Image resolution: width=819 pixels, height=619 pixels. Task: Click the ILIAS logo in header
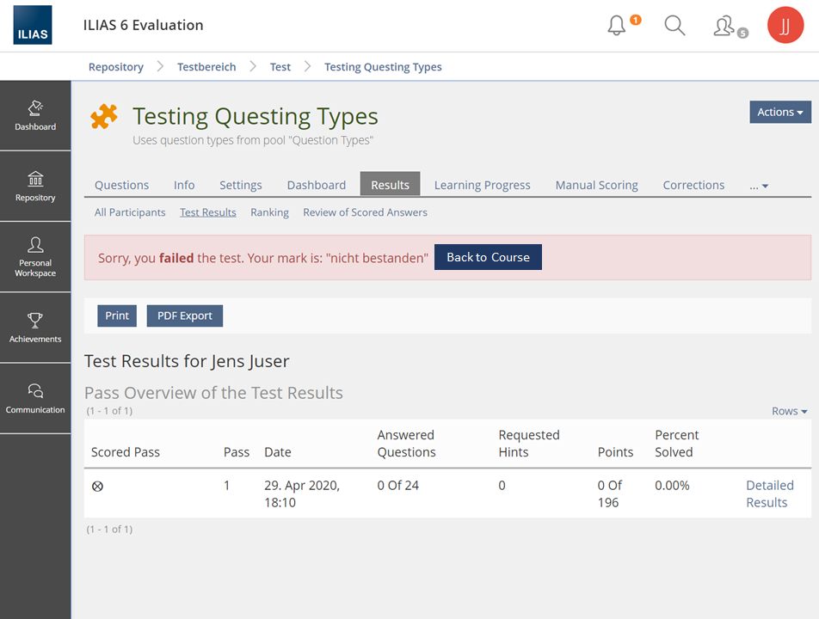(33, 25)
